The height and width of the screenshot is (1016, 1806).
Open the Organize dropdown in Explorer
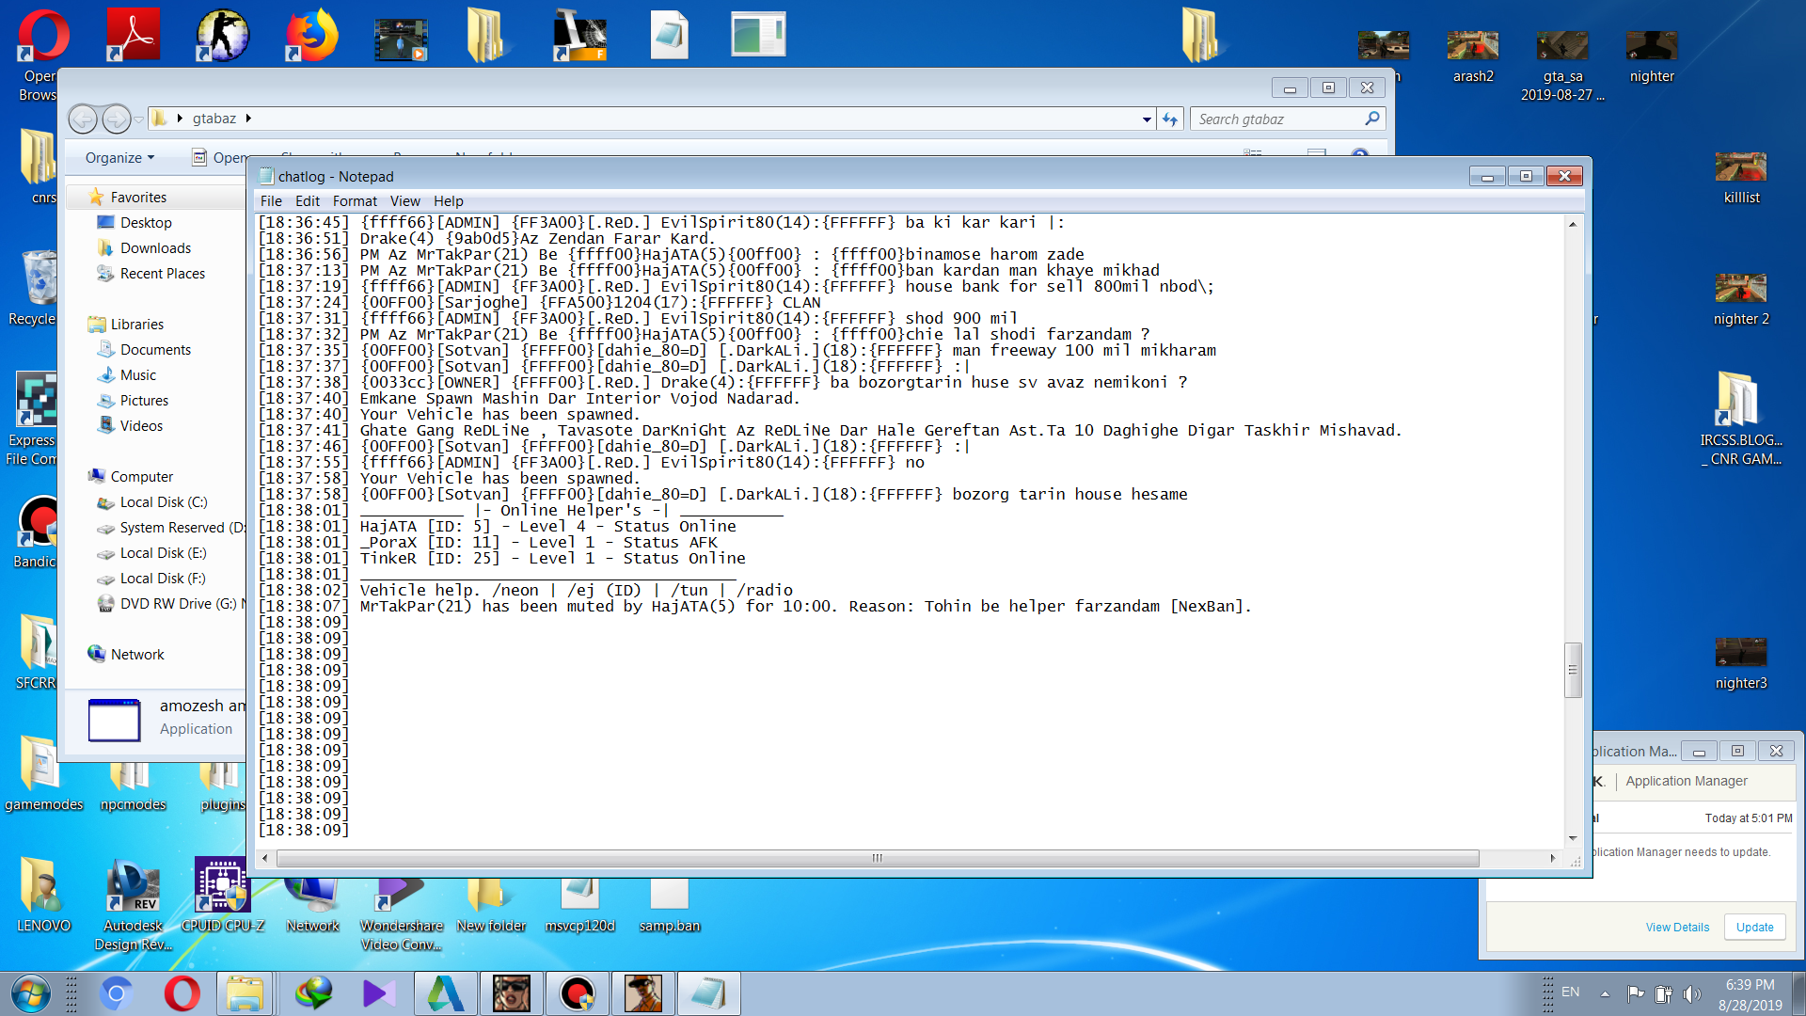point(119,158)
